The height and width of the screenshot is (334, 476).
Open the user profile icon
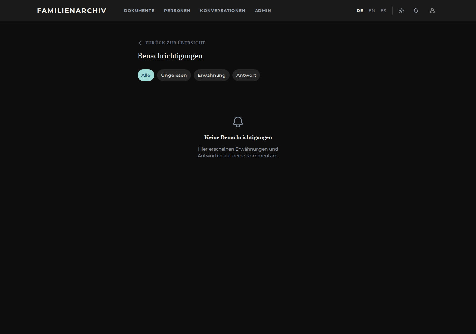[x=432, y=11]
